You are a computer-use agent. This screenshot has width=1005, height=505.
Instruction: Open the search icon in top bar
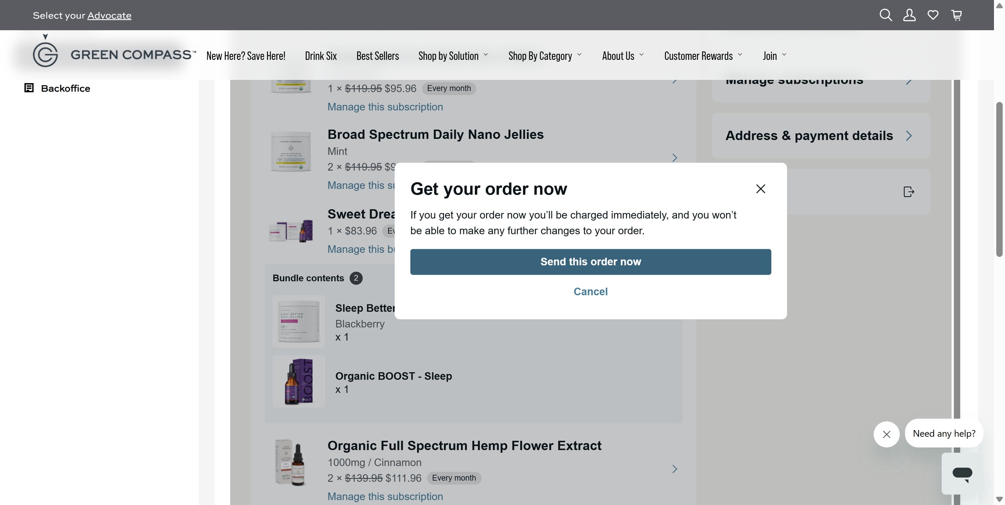click(x=886, y=15)
